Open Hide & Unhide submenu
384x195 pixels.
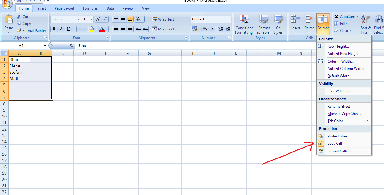click(x=344, y=91)
